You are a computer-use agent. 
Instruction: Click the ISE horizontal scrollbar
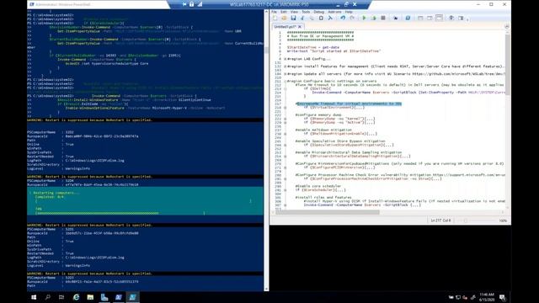[328, 212]
